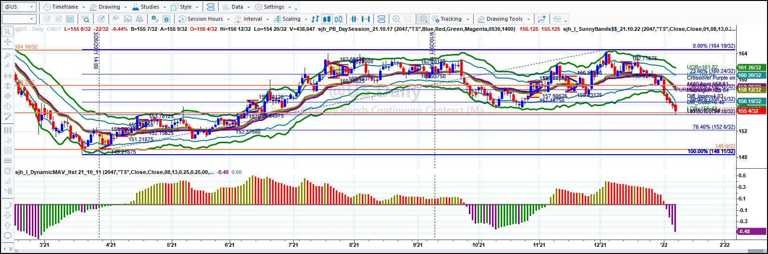
Task: Click the '0.00% (164 19/32)' Fibonacci label
Action: pyautogui.click(x=713, y=46)
